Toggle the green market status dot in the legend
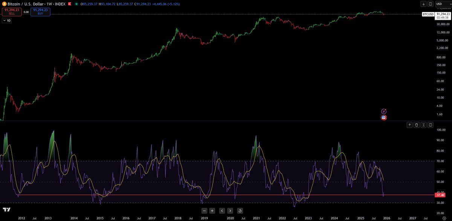Viewport: 452px width, 221px height. (77, 4)
